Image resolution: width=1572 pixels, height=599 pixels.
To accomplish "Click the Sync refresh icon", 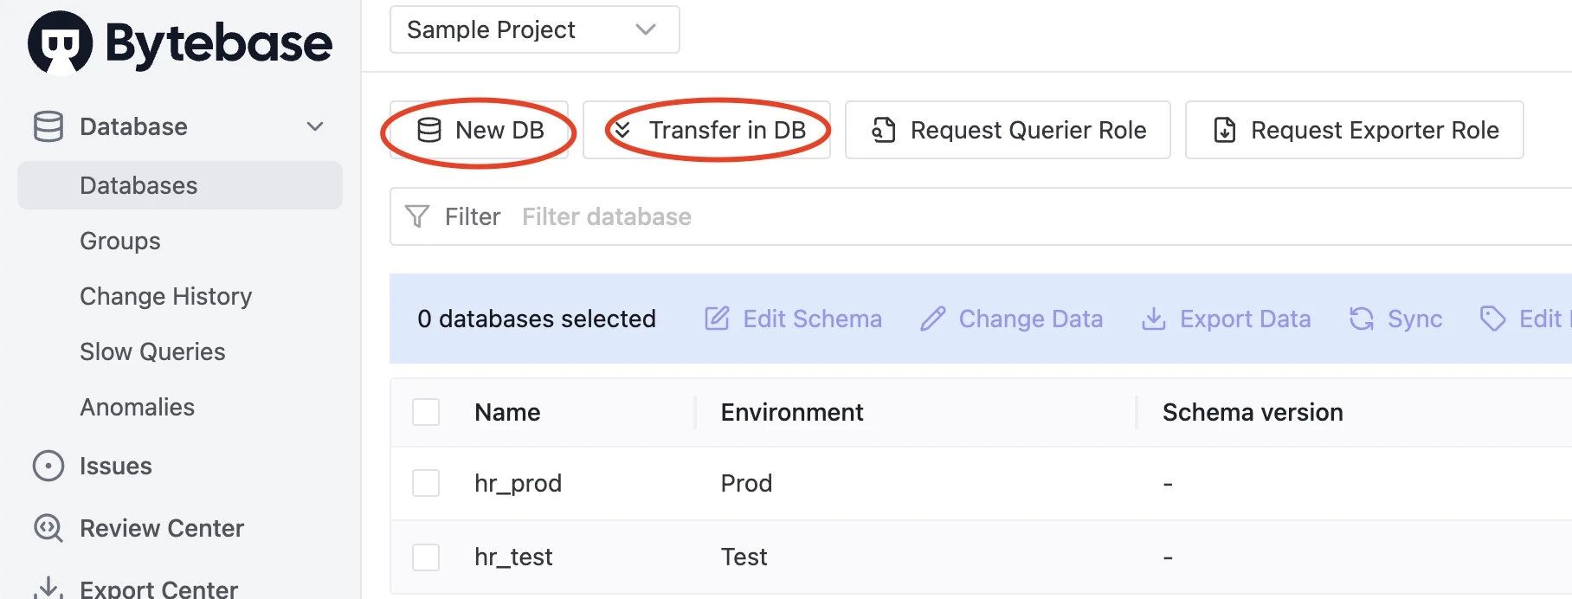I will [1362, 319].
